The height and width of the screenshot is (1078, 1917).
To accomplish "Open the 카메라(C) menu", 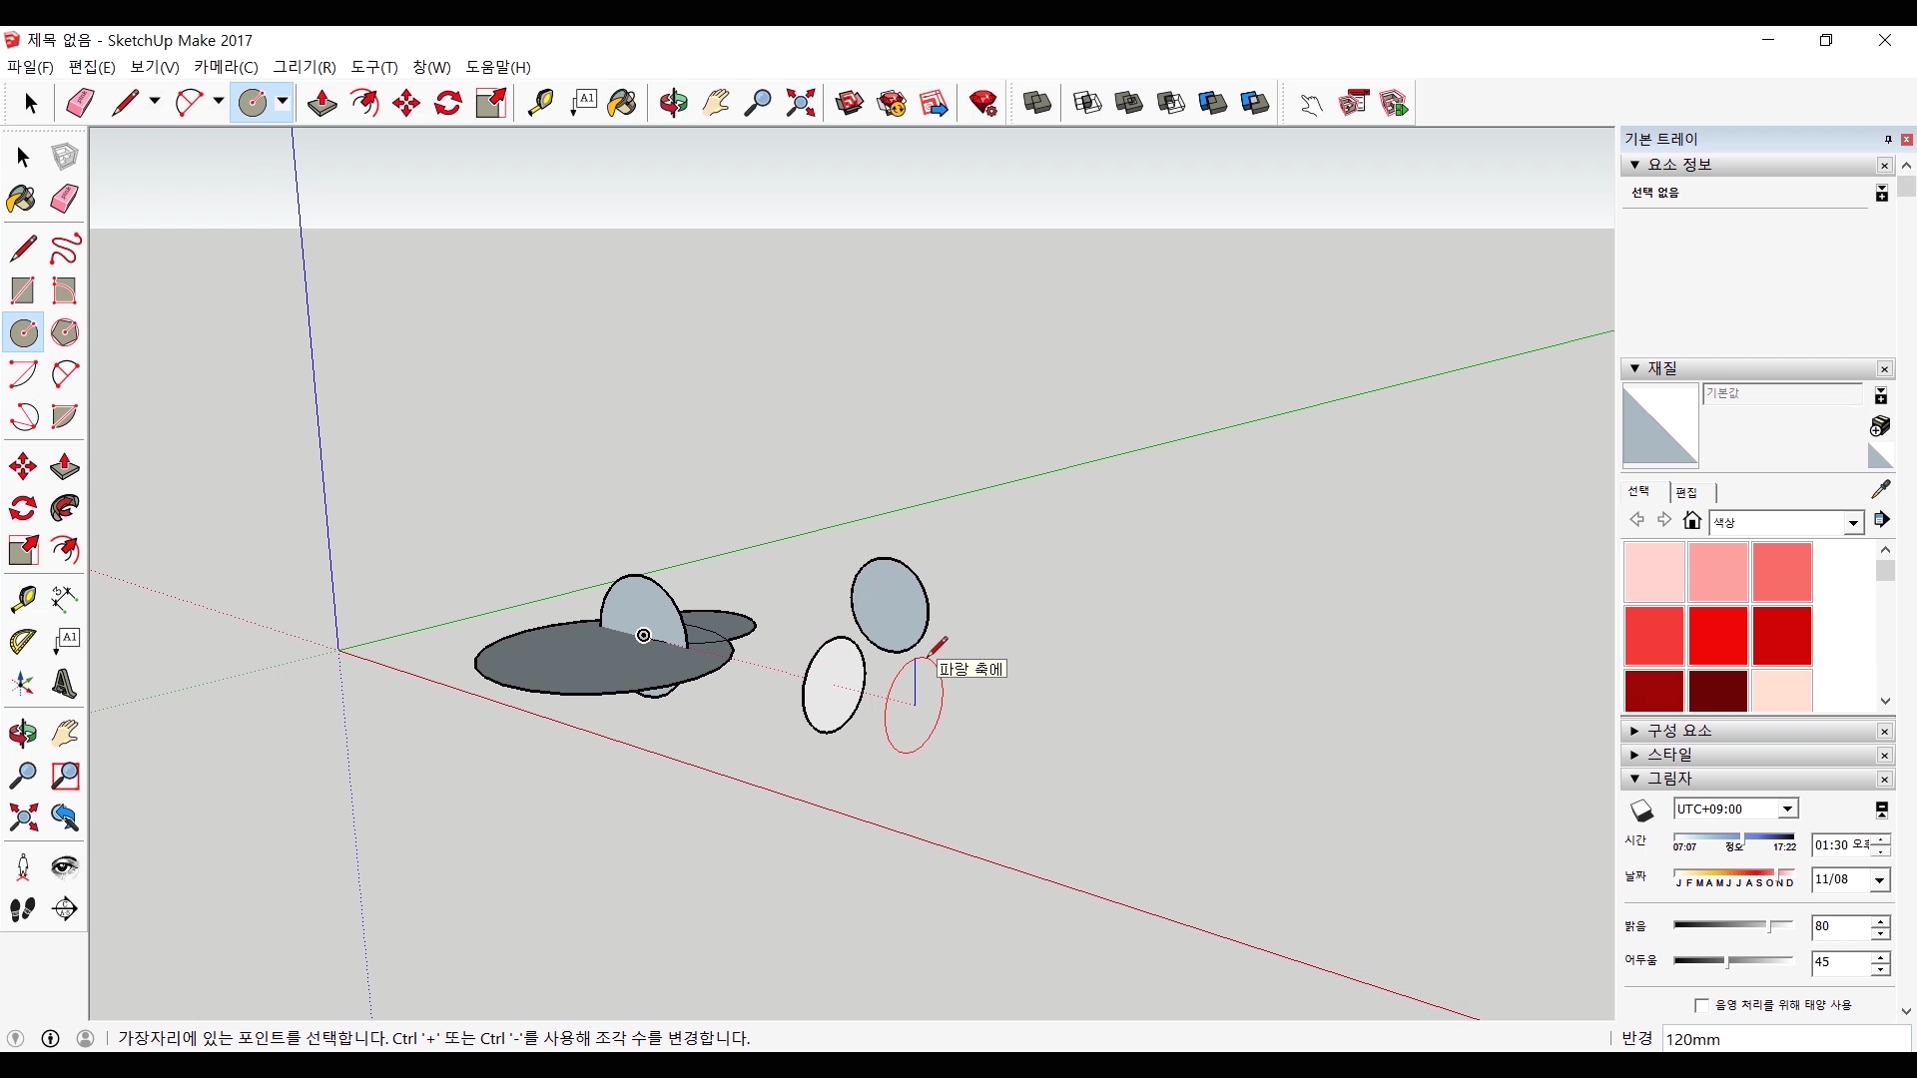I will (x=226, y=67).
